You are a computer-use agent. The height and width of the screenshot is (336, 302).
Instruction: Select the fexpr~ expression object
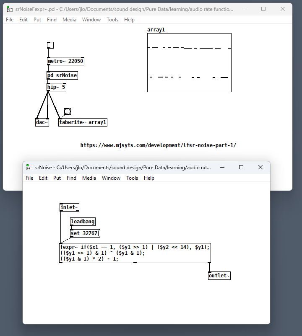(x=135, y=253)
